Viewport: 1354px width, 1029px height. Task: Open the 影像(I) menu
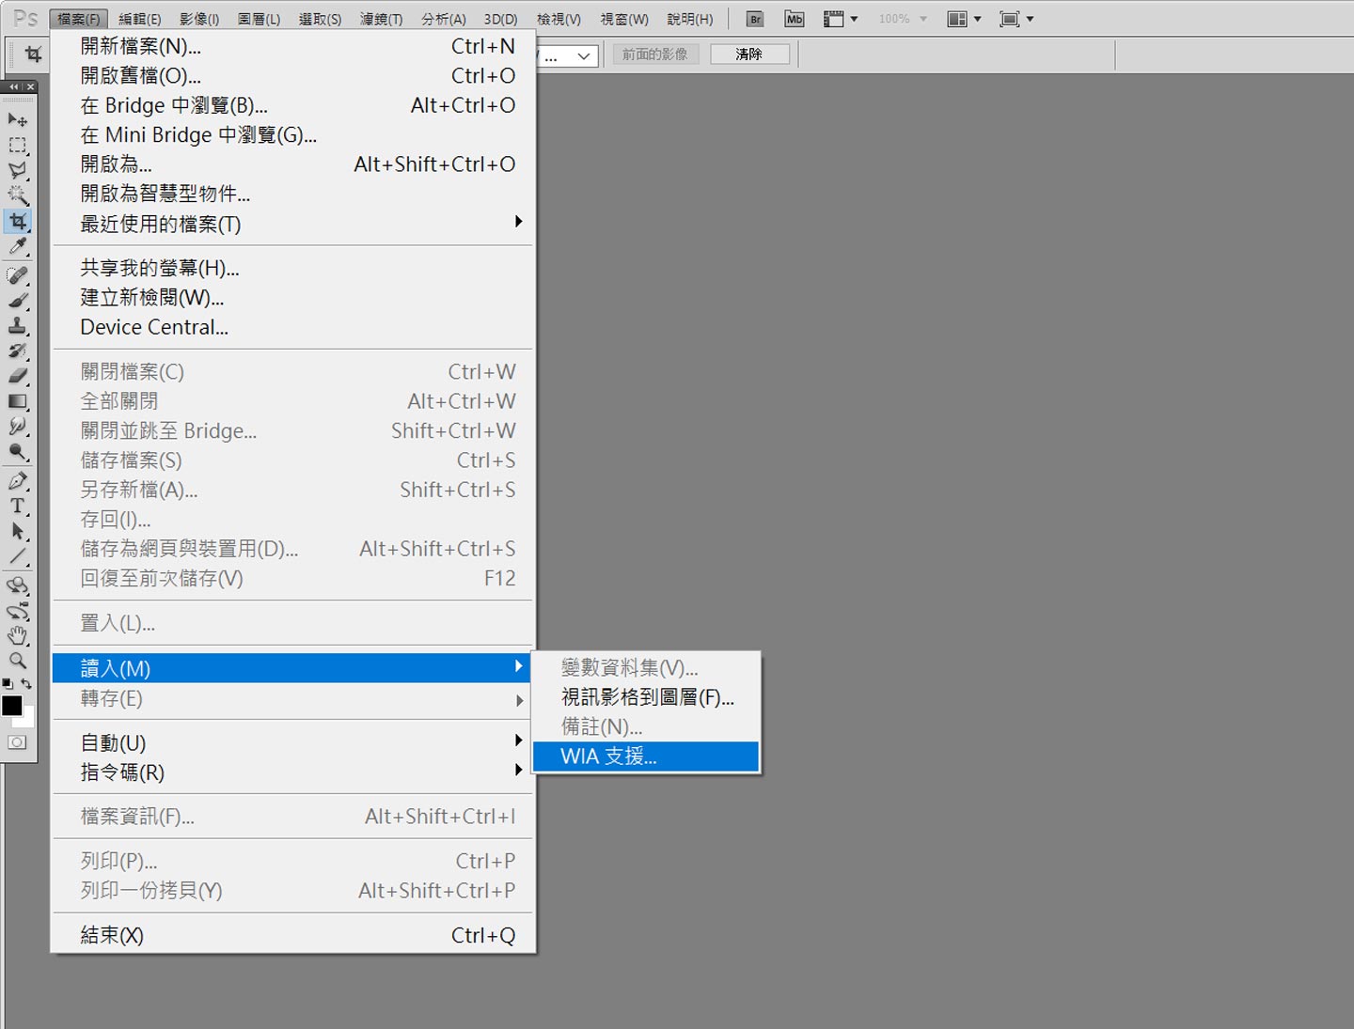199,19
